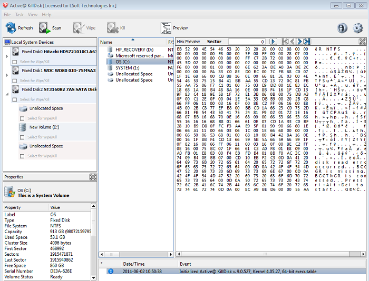Start a Scan from the toolbar
The image size is (369, 281).
point(50,28)
